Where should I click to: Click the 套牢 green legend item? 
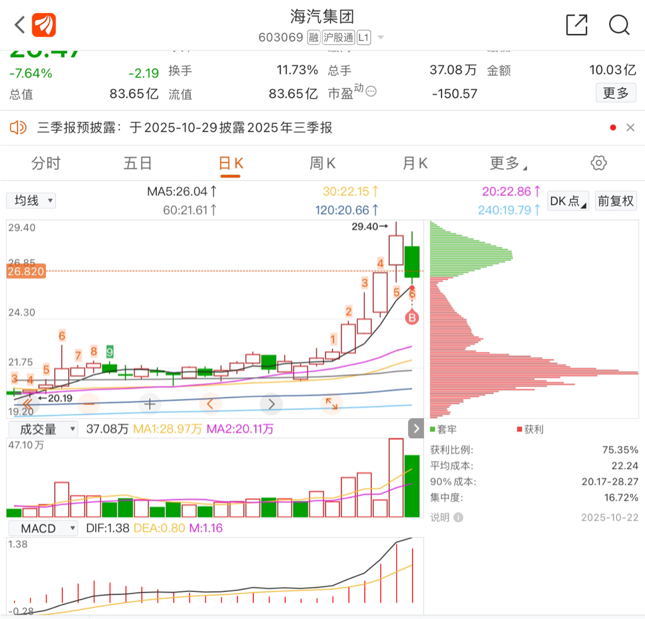point(443,429)
